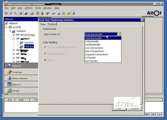
Task: Click the blue globe refresh toolbar icon
Action: (x=20, y=13)
